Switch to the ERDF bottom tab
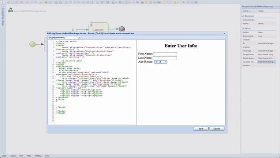The image size is (280, 158). click(x=4, y=156)
